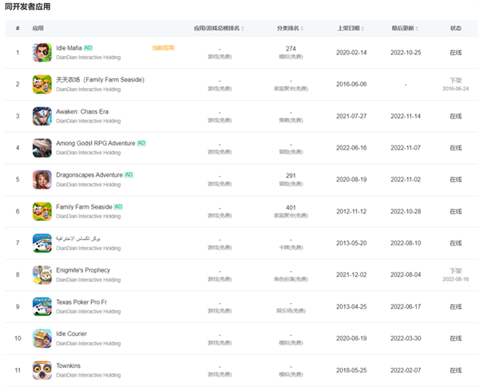This screenshot has height=387, width=479.
Task: Select category rank 401 for Family Farm Seaside
Action: [x=291, y=207]
